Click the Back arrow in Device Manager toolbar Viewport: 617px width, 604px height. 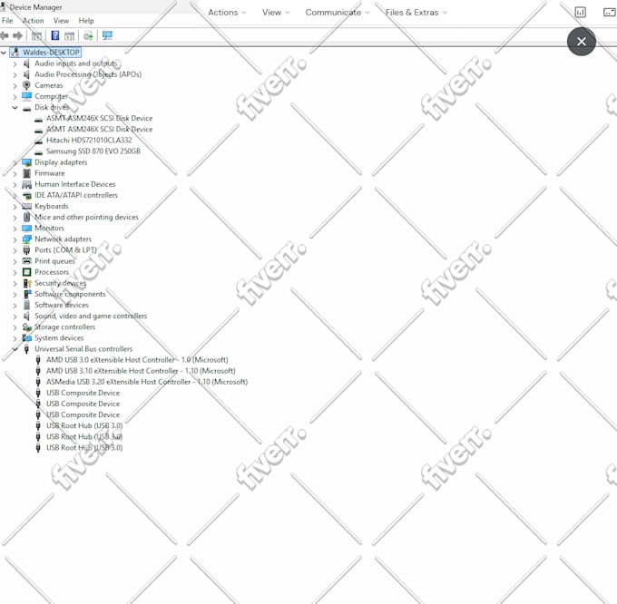pyautogui.click(x=5, y=35)
